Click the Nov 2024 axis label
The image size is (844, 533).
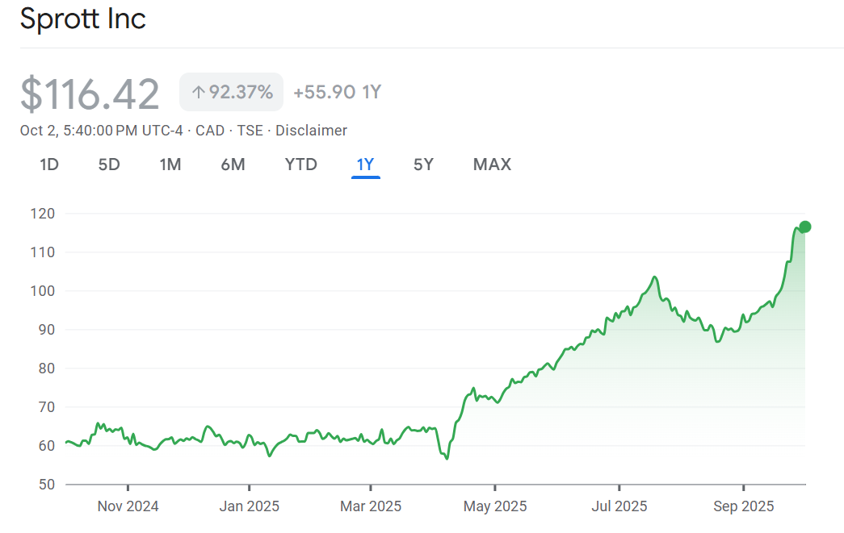(128, 506)
